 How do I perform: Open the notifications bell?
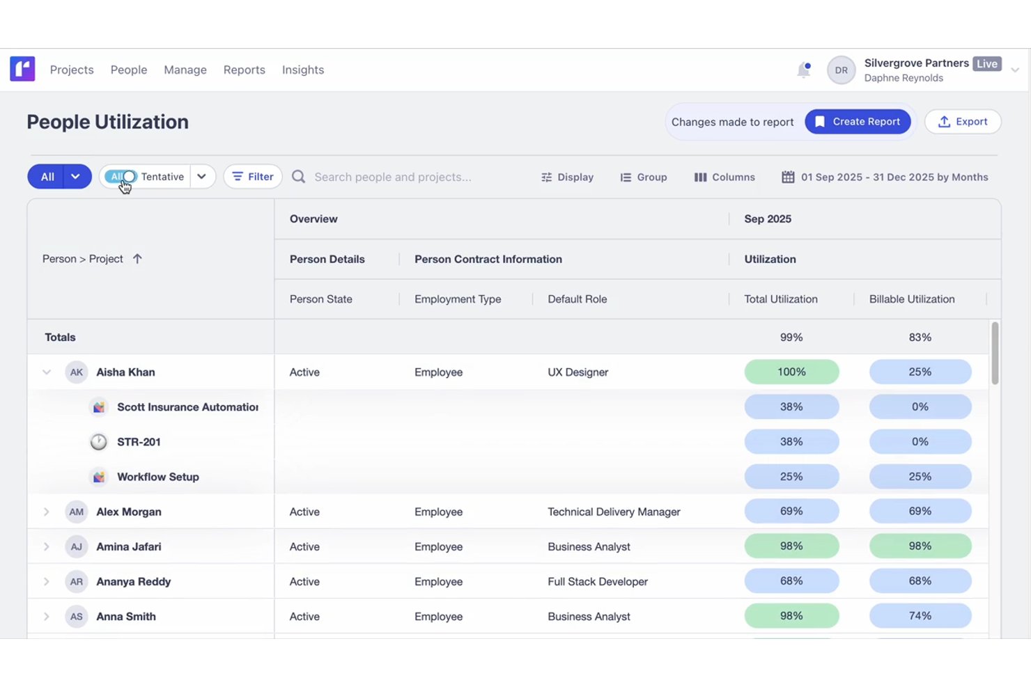804,70
